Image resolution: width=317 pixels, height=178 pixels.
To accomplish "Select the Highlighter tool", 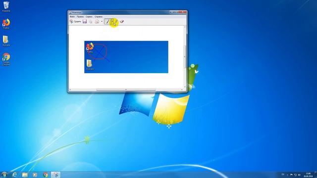I will (115, 21).
